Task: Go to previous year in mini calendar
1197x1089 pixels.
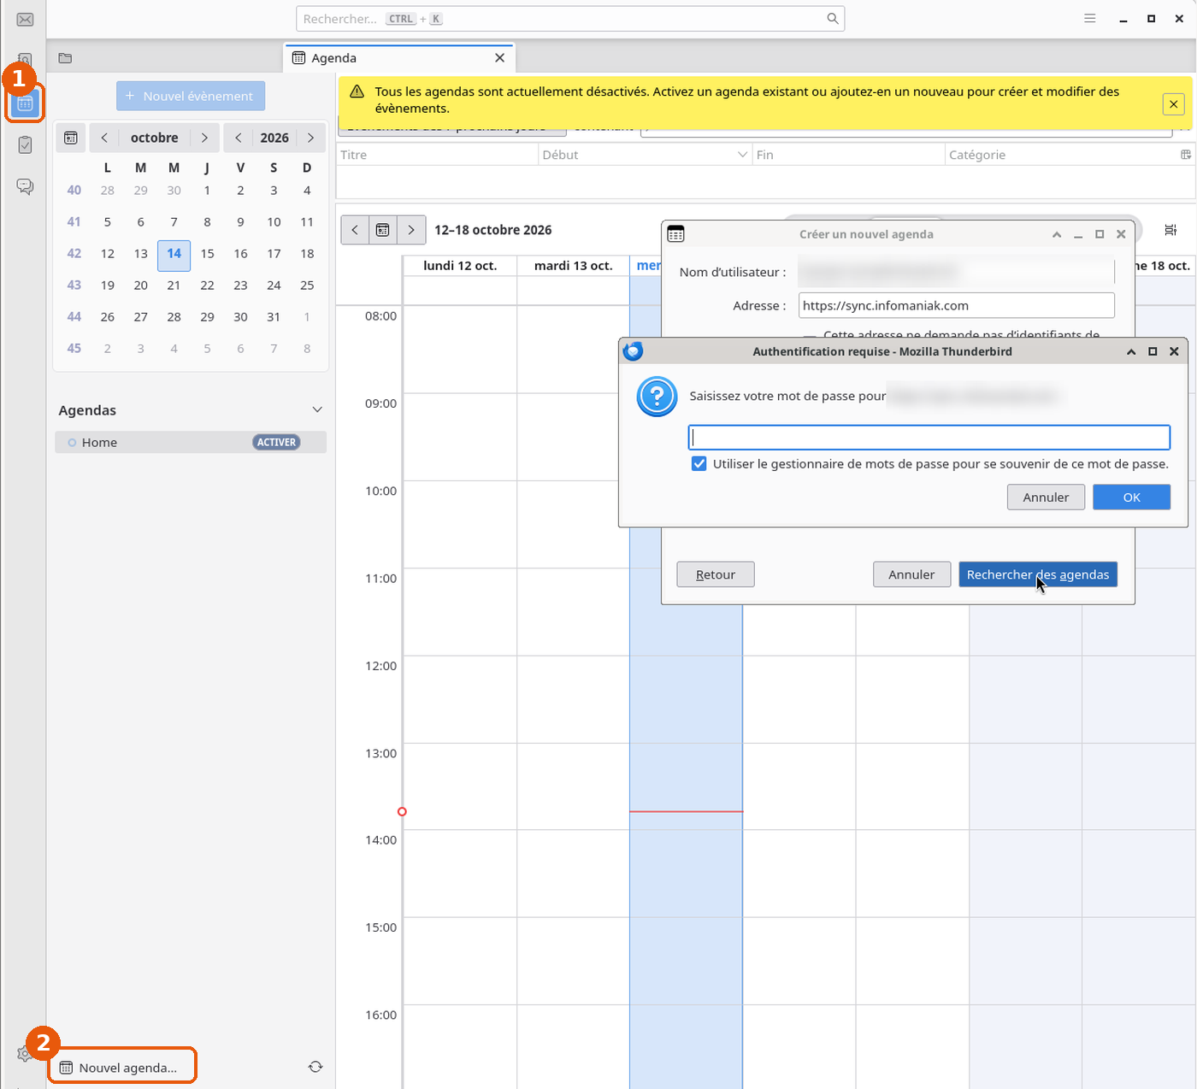Action: [238, 138]
